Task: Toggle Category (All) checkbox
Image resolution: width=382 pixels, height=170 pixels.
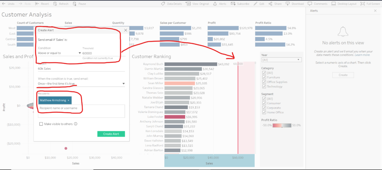Action: (x=264, y=73)
